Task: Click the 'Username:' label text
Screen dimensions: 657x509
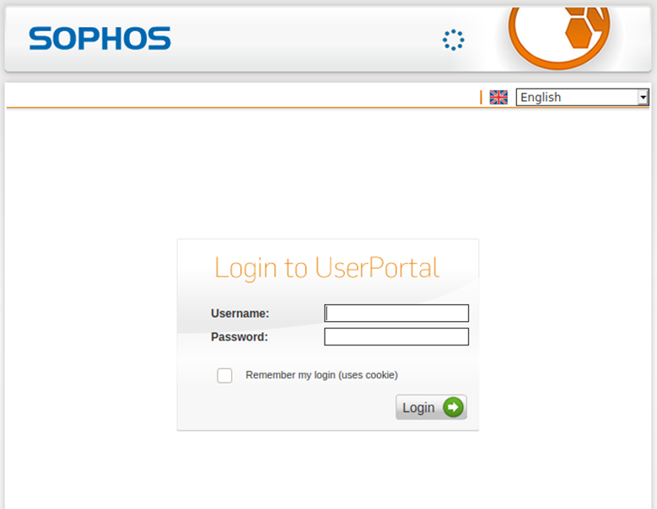Action: click(240, 313)
